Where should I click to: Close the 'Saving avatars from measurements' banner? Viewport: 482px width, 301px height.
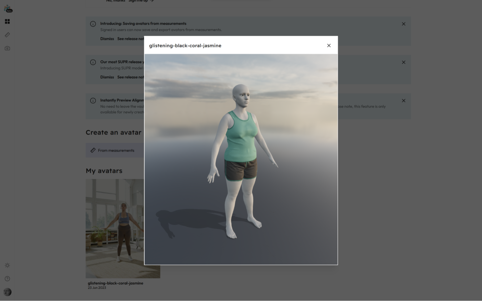(x=404, y=24)
